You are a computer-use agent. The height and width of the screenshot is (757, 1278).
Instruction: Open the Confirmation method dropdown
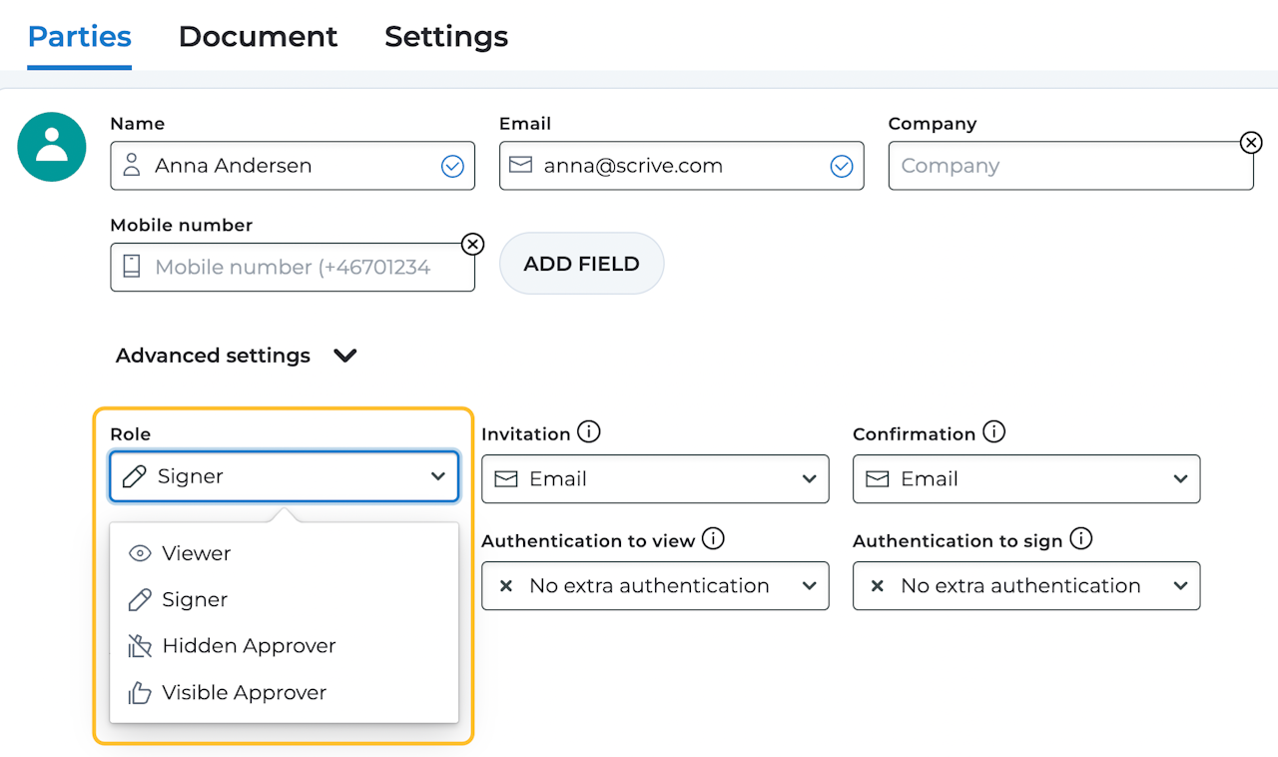pyautogui.click(x=1026, y=479)
